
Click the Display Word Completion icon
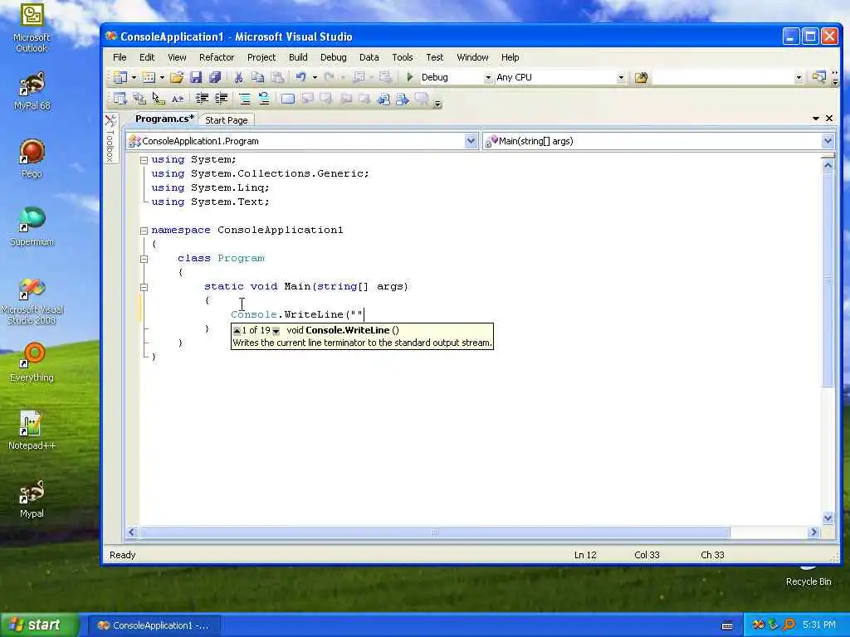(x=178, y=99)
